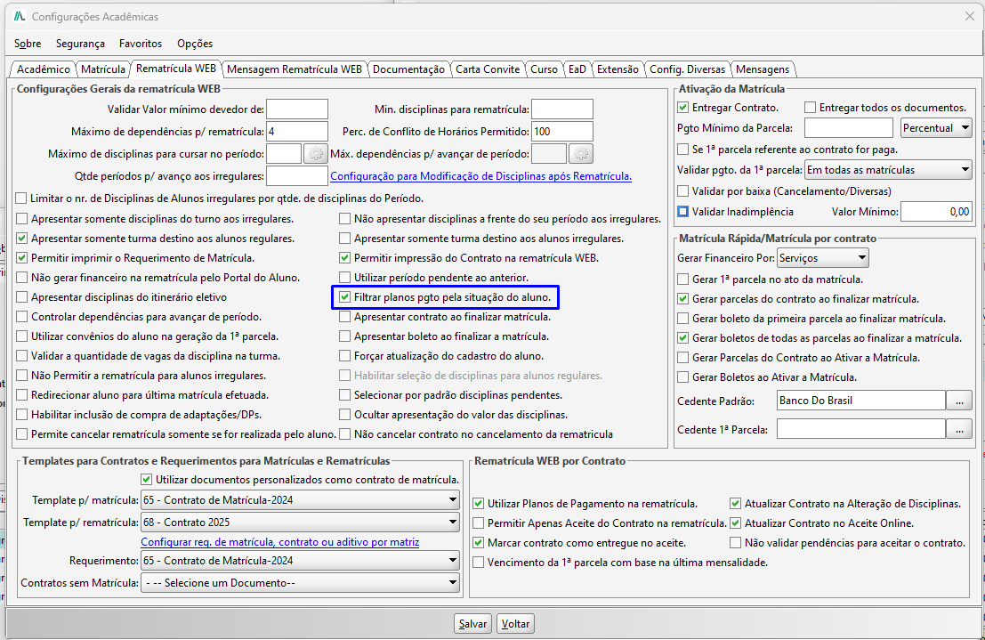This screenshot has width=985, height=640.
Task: Click the Salvar button
Action: (x=472, y=624)
